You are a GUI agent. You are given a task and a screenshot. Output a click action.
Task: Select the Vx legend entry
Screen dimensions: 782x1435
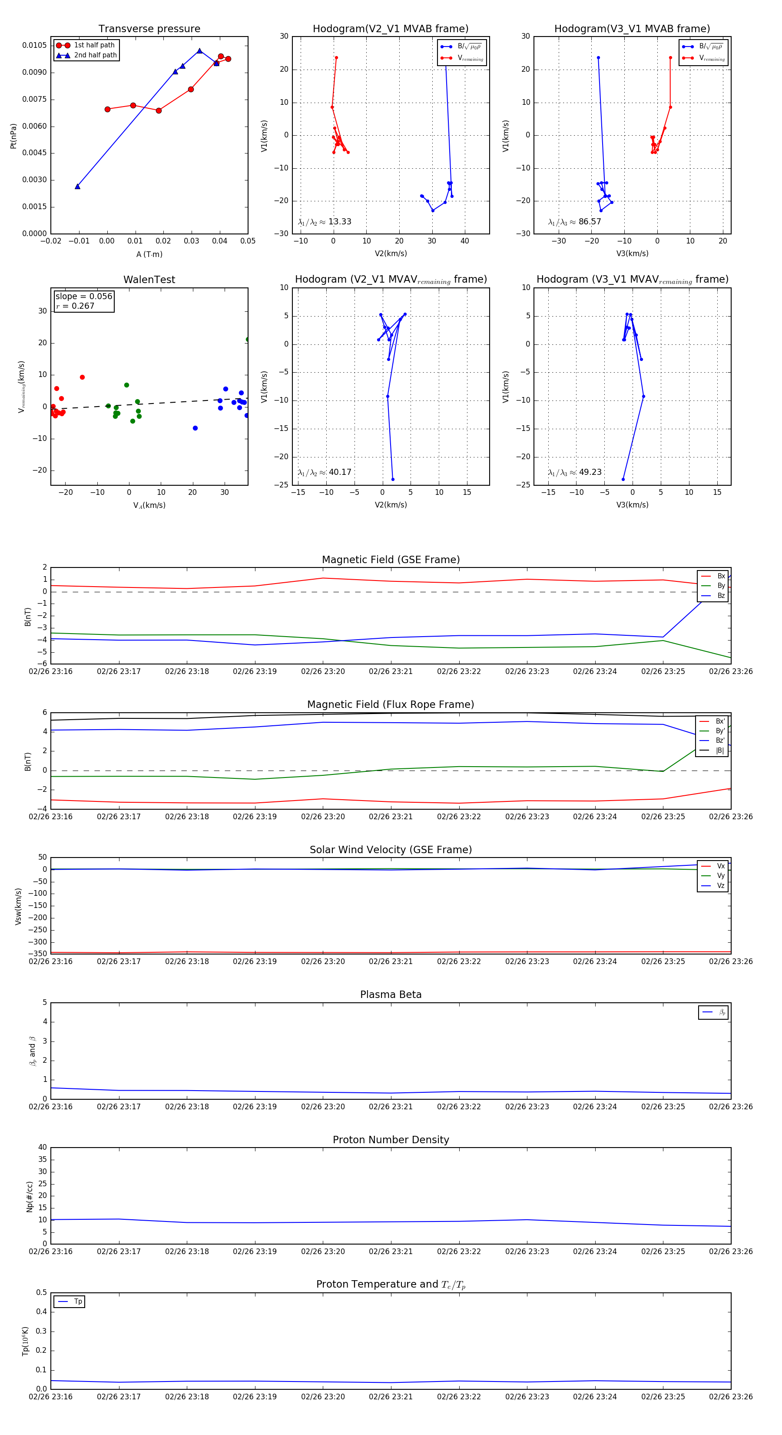click(x=713, y=866)
